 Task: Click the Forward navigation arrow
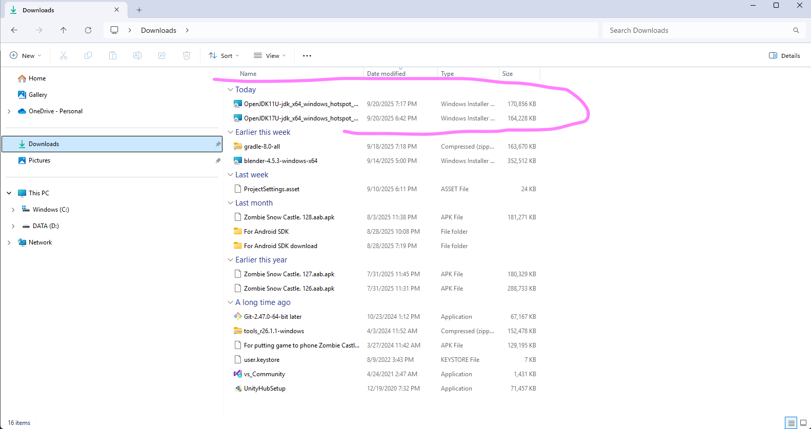pyautogui.click(x=39, y=30)
